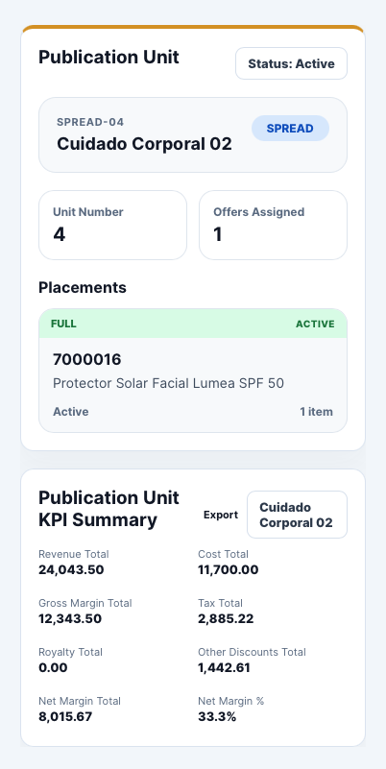Image resolution: width=386 pixels, height=769 pixels.
Task: Click the Placements heading
Action: (83, 287)
